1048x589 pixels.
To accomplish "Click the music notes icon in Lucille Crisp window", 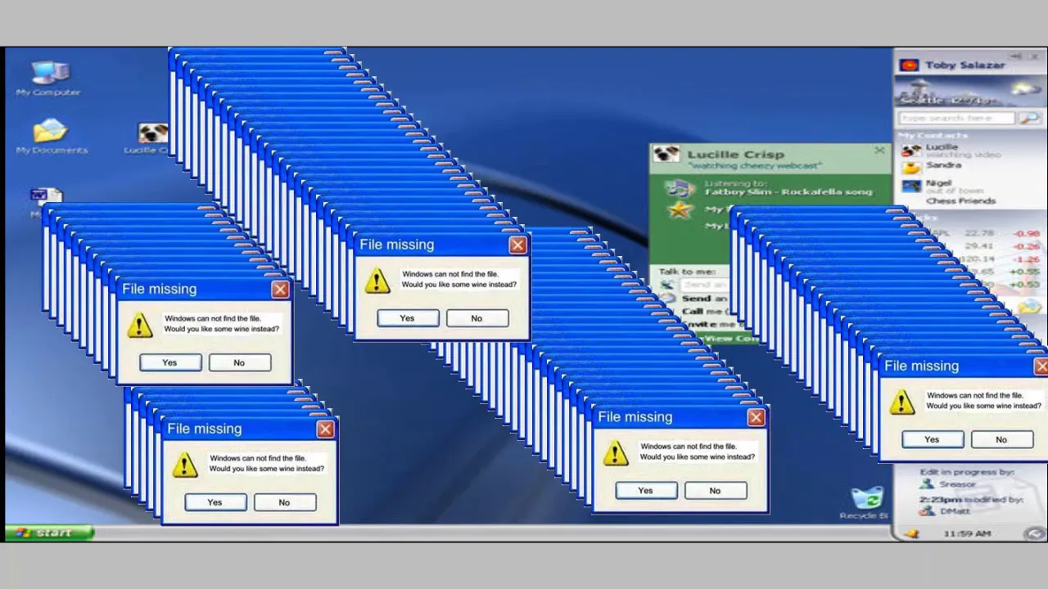I will 680,187.
